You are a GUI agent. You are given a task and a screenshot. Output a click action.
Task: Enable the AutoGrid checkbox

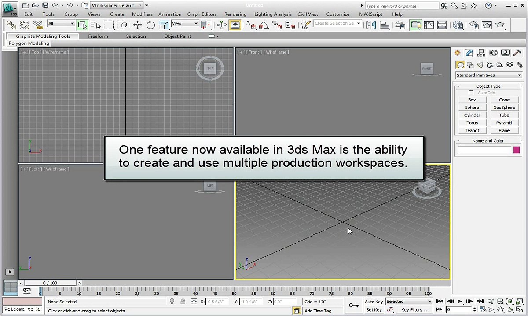(471, 93)
